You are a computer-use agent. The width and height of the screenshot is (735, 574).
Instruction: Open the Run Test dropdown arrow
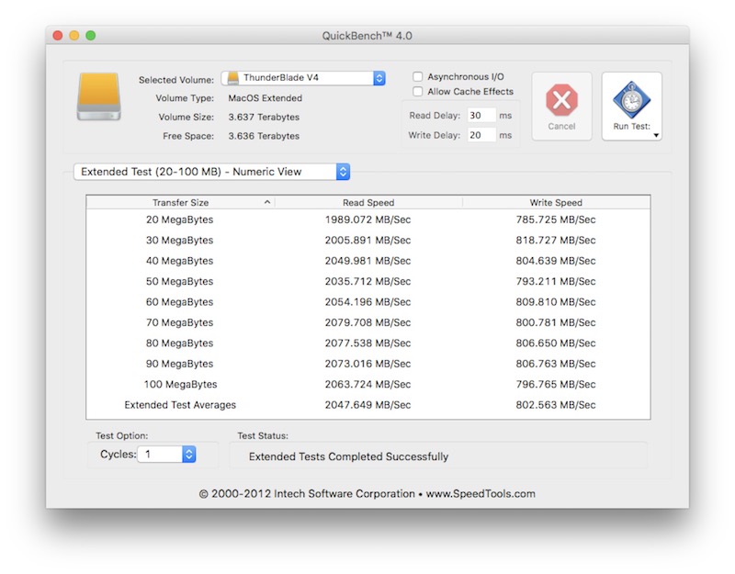tap(656, 135)
